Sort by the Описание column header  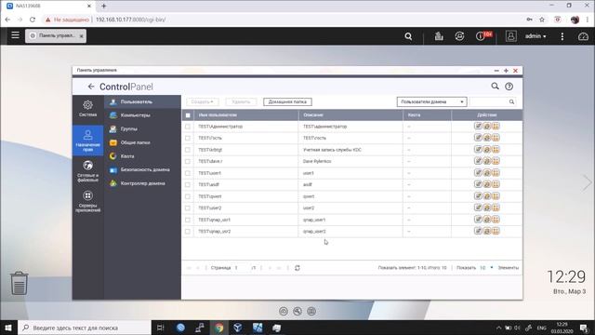click(x=350, y=115)
